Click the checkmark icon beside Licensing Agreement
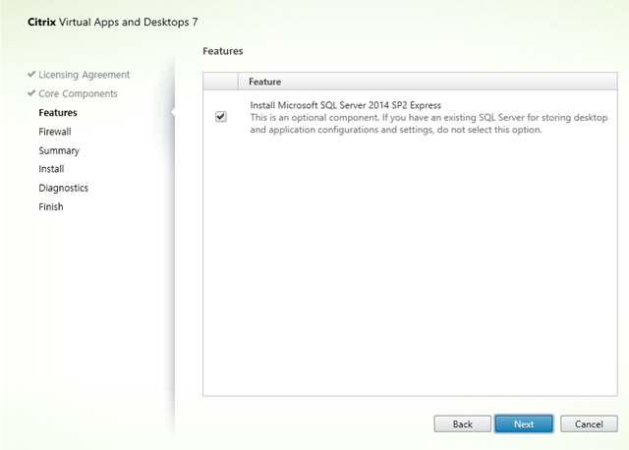This screenshot has width=629, height=450. coord(31,75)
